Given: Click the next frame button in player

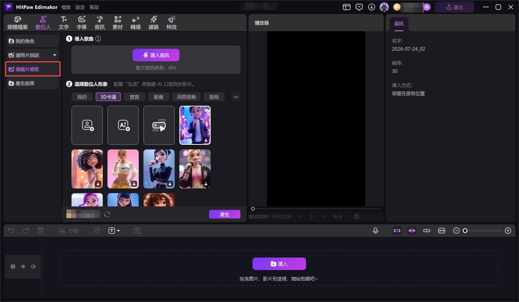Looking at the screenshot, I should tap(323, 217).
